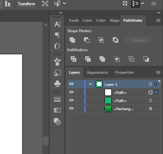Click the target circle of Rectangle row
The image size is (163, 154).
click(151, 109)
